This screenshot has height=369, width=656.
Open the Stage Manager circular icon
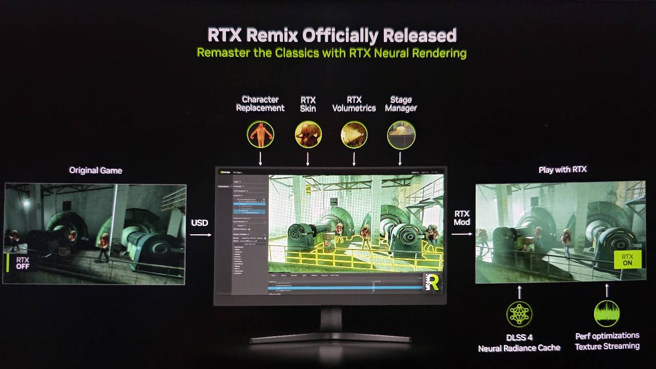401,134
